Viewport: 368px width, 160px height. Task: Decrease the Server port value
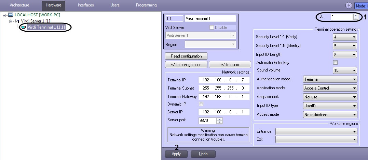pyautogui.click(x=220, y=122)
